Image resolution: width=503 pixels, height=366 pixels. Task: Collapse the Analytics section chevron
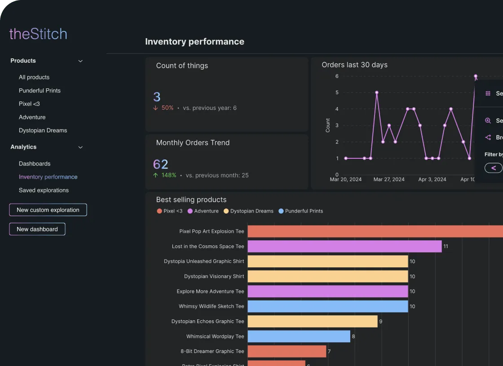[x=80, y=147]
